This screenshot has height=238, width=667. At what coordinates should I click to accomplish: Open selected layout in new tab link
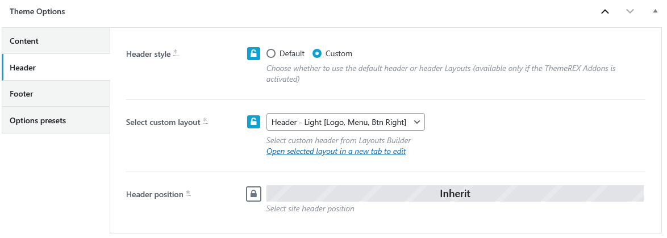[x=336, y=151]
